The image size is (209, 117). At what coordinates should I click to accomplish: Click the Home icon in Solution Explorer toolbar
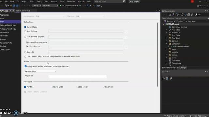pos(170,15)
